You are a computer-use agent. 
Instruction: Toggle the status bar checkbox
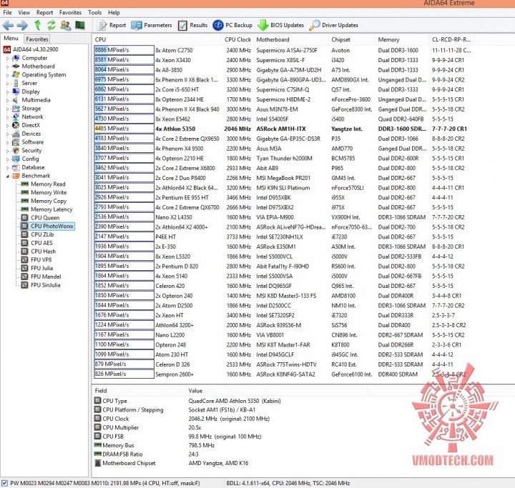[x=4, y=484]
